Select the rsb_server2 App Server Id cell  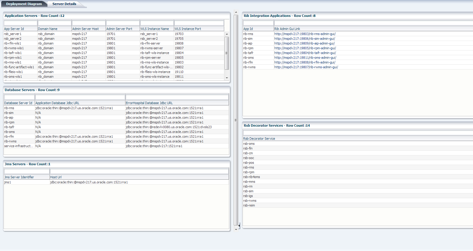(x=20, y=39)
